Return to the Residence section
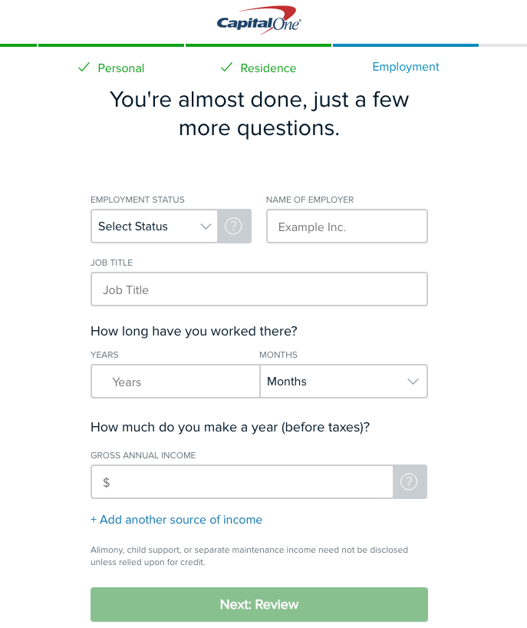The width and height of the screenshot is (527, 628). pyautogui.click(x=268, y=68)
